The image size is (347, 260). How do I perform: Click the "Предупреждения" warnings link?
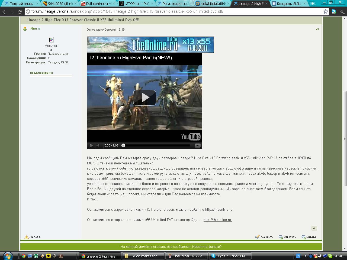click(41, 73)
